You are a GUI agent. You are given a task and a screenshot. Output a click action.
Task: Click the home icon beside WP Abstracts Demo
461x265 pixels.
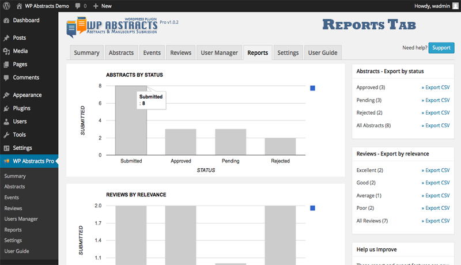(x=19, y=6)
